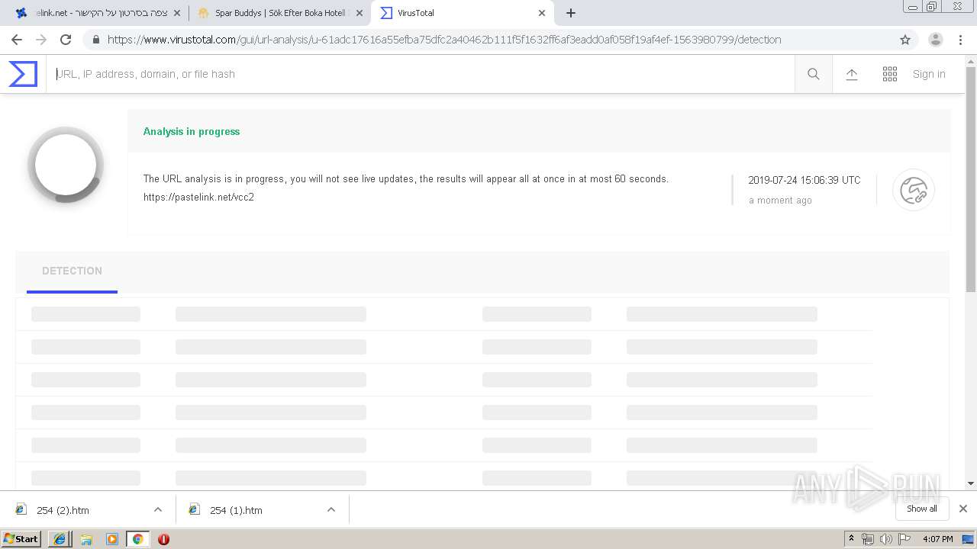Click the scrollbar up arrow
The width and height of the screenshot is (977, 549).
tap(971, 61)
